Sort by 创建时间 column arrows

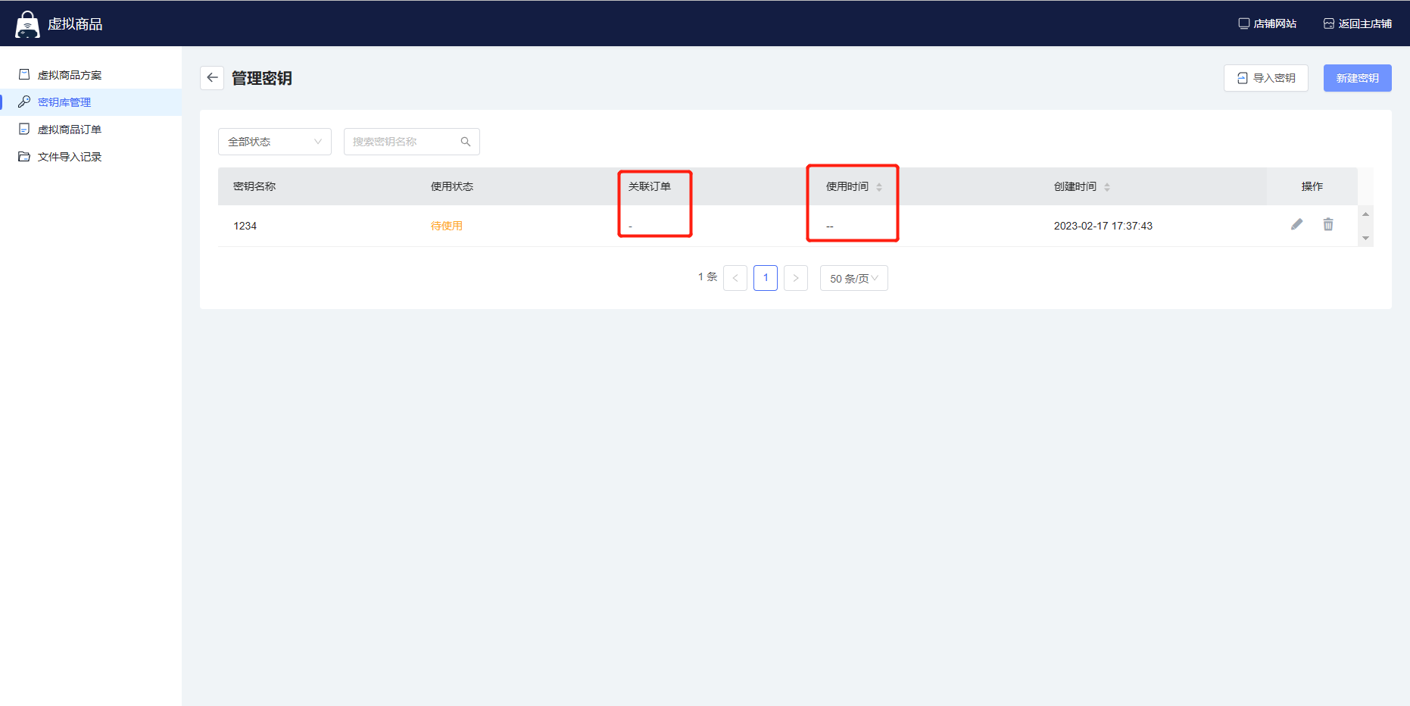pyautogui.click(x=1106, y=187)
